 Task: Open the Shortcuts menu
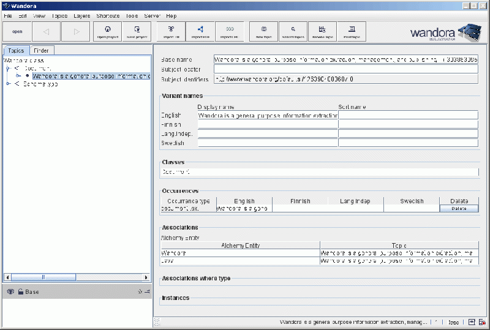pyautogui.click(x=108, y=16)
